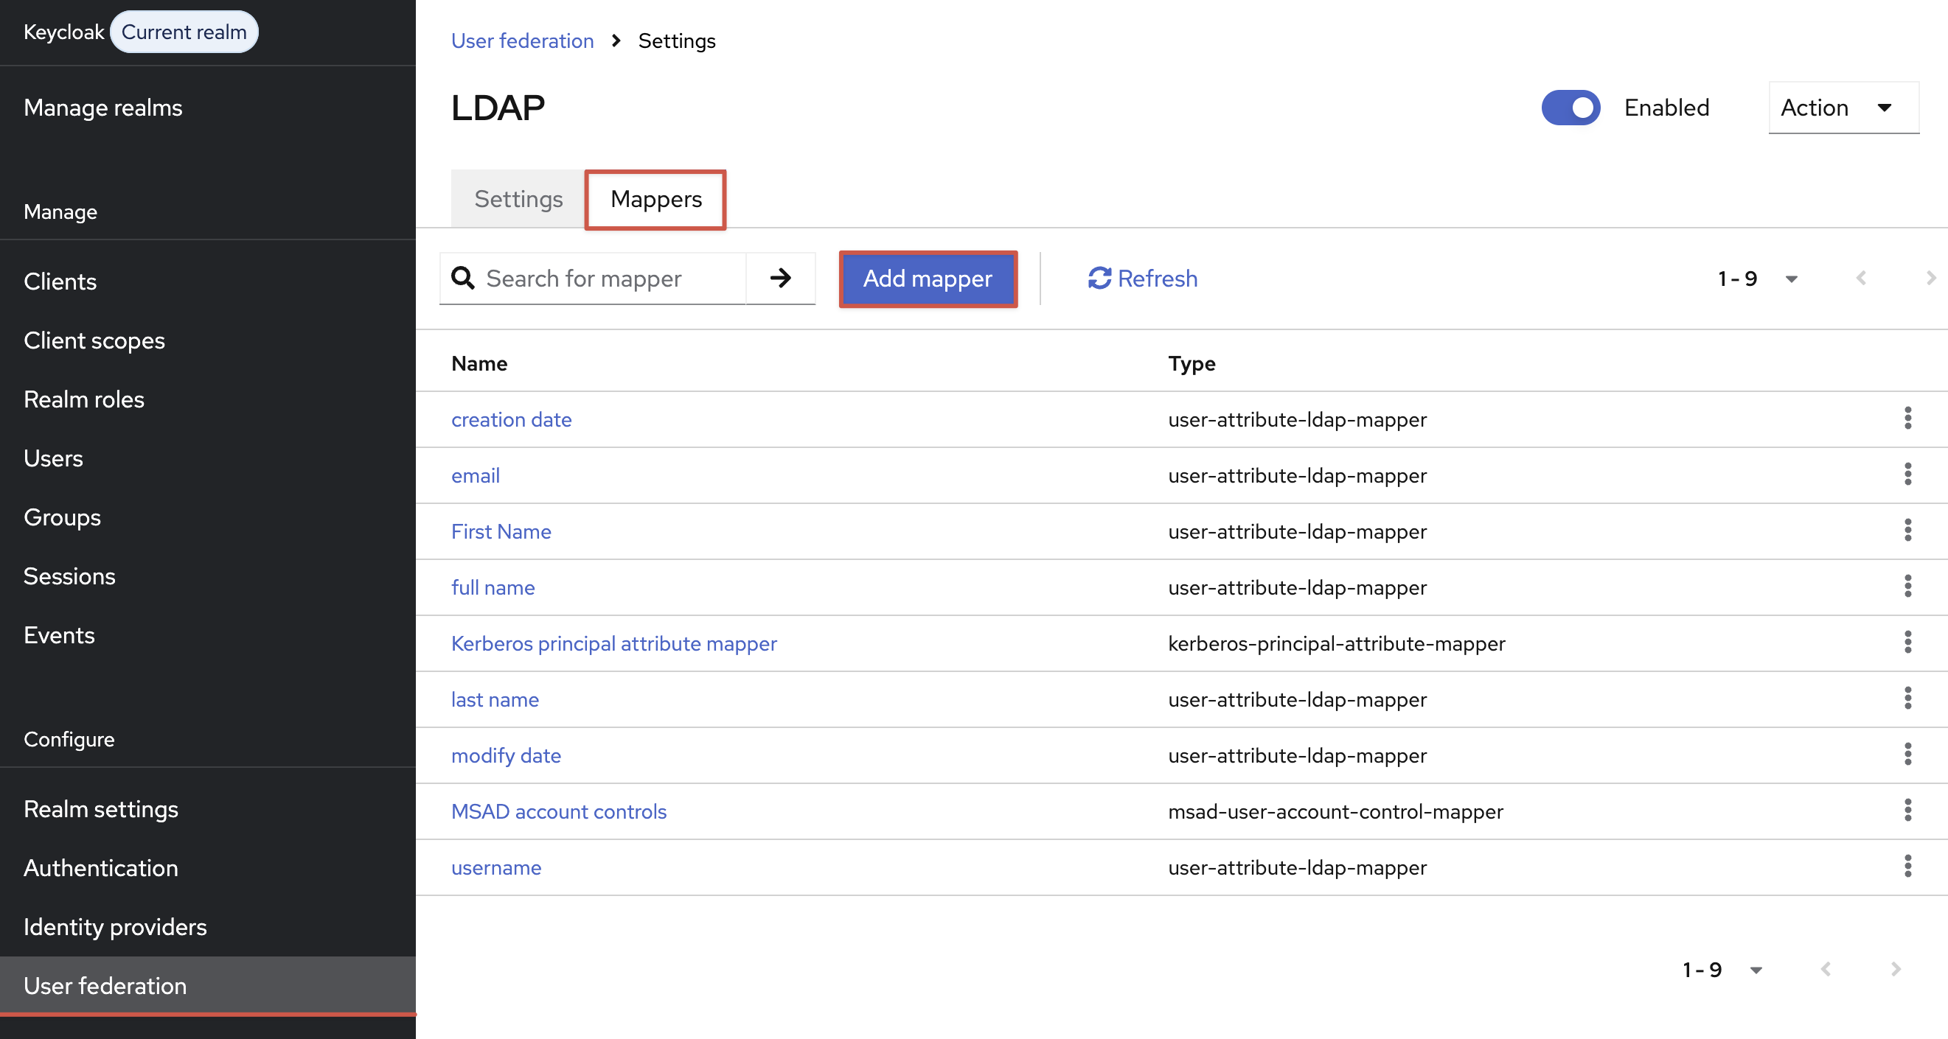Open the full name mapper link
This screenshot has height=1039, width=1948.
493,587
